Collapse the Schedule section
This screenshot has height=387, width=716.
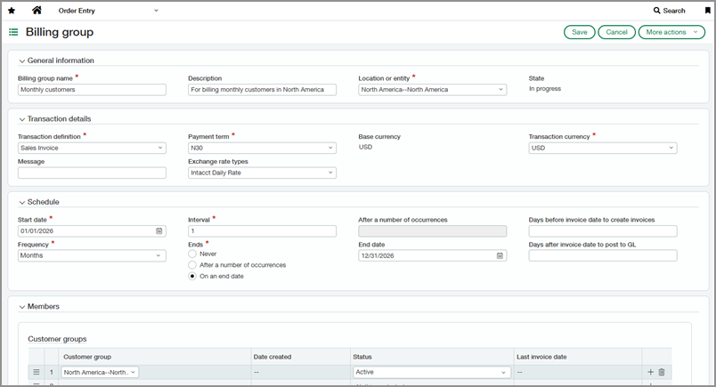21,202
